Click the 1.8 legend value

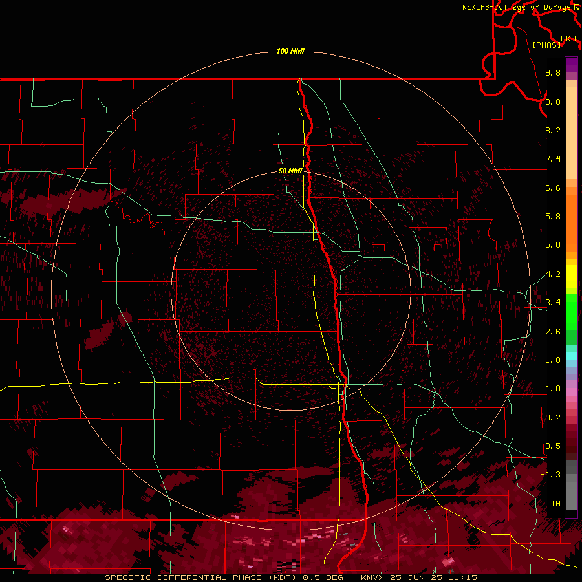click(x=553, y=360)
